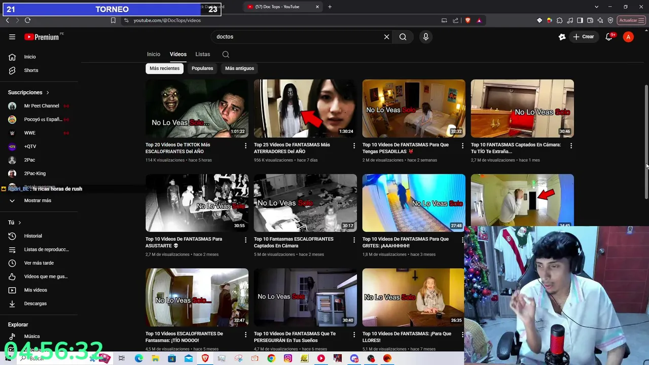The height and width of the screenshot is (365, 649).
Task: Open YouTube notifications bell
Action: [x=609, y=36]
